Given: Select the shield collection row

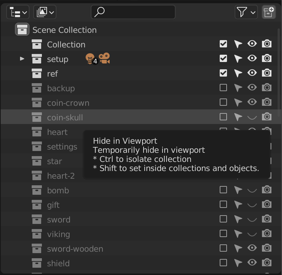Looking at the screenshot, I should 140,263.
